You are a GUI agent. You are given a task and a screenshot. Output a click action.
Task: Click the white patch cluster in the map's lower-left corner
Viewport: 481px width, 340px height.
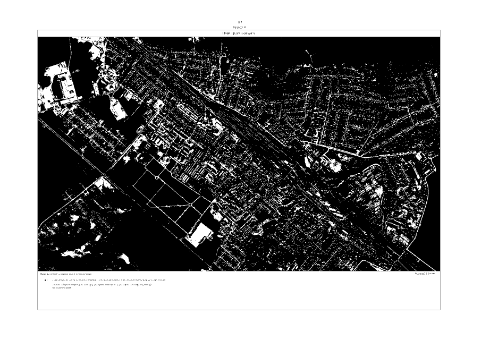tap(69, 234)
